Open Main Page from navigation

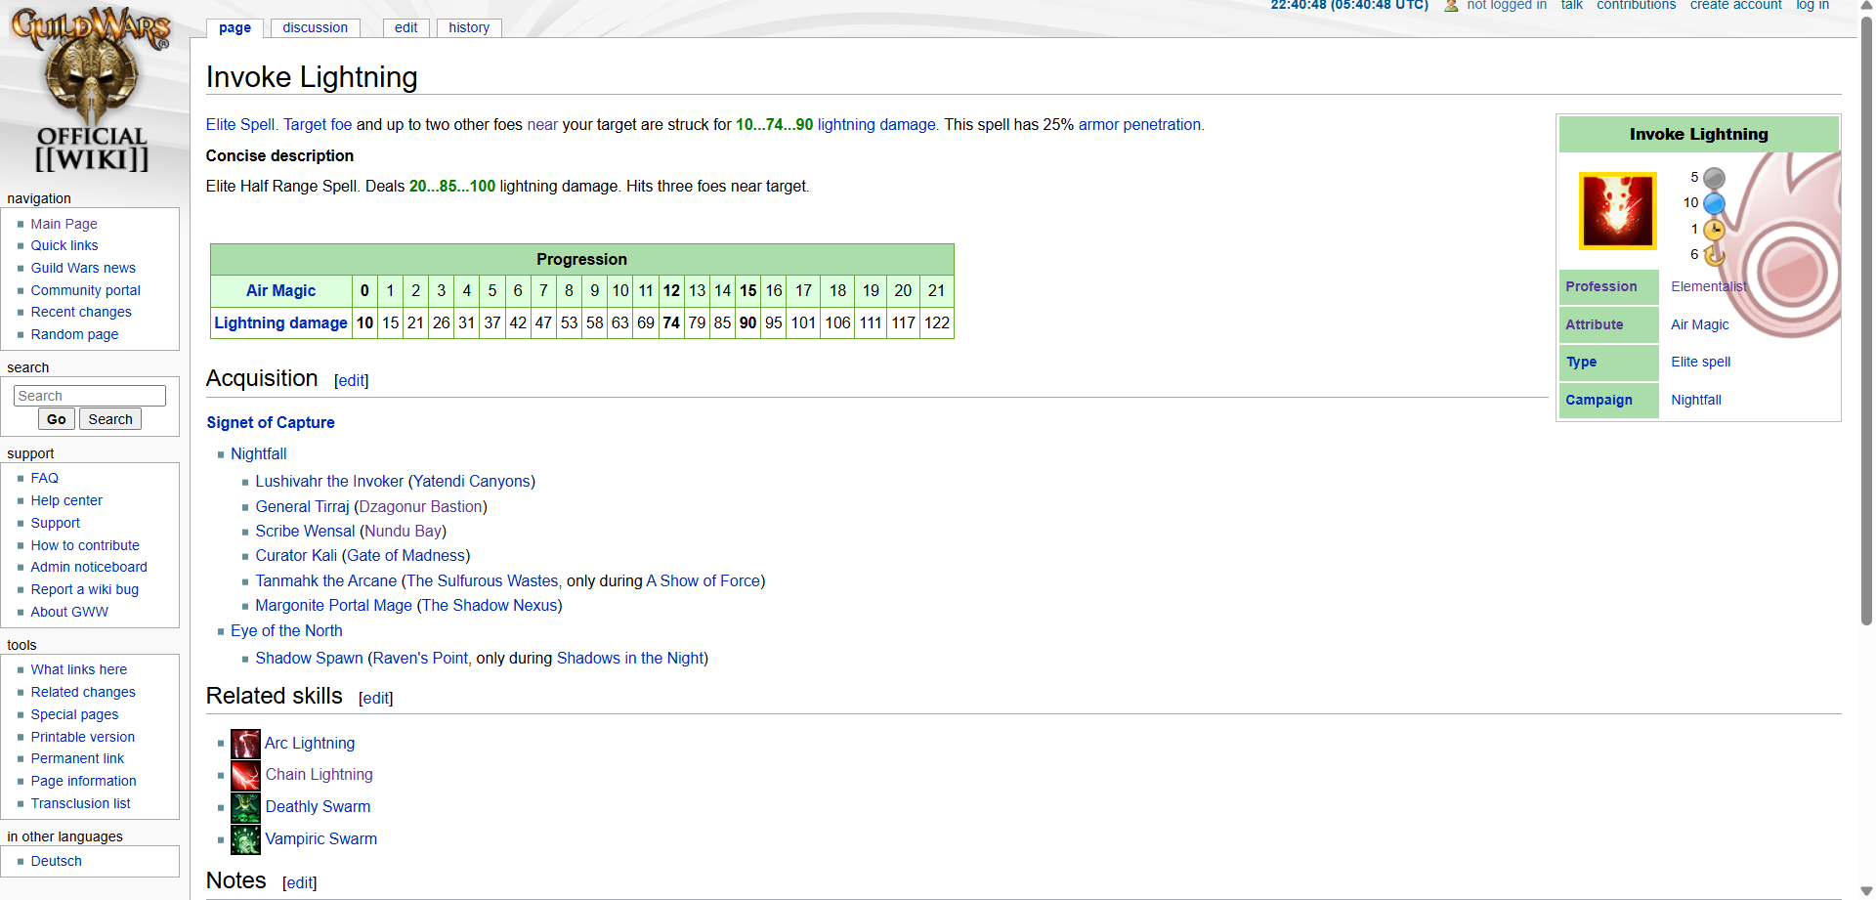click(64, 224)
